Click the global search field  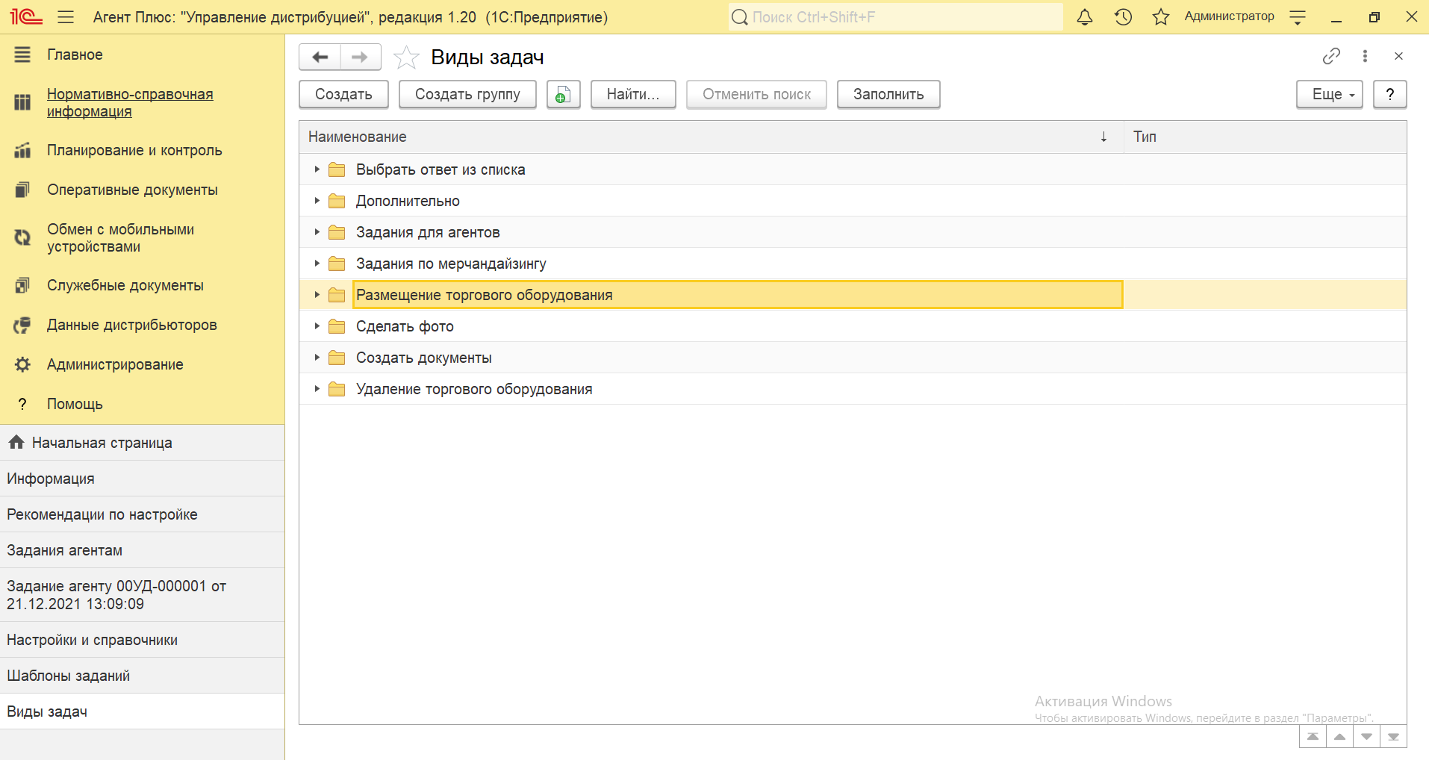896,17
